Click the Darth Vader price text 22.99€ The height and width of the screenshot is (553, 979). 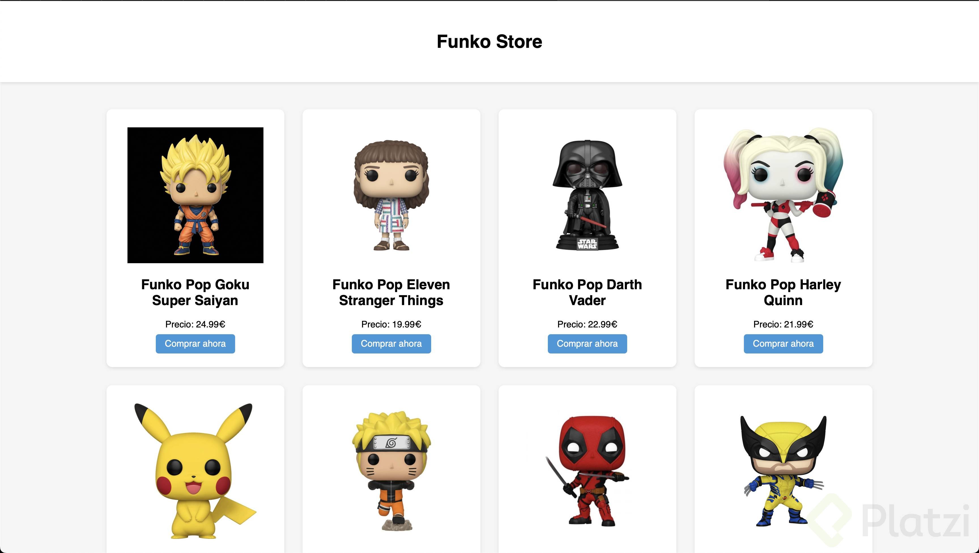(x=587, y=324)
